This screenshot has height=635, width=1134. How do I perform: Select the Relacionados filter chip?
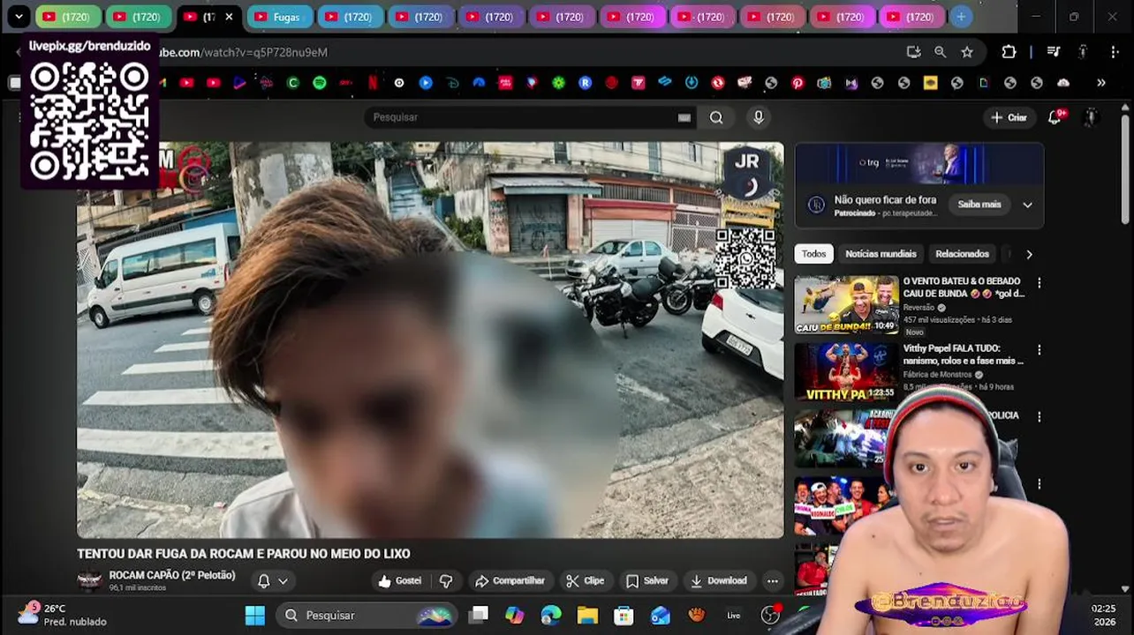click(x=962, y=254)
